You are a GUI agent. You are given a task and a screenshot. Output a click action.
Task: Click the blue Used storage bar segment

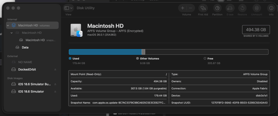[105, 52]
